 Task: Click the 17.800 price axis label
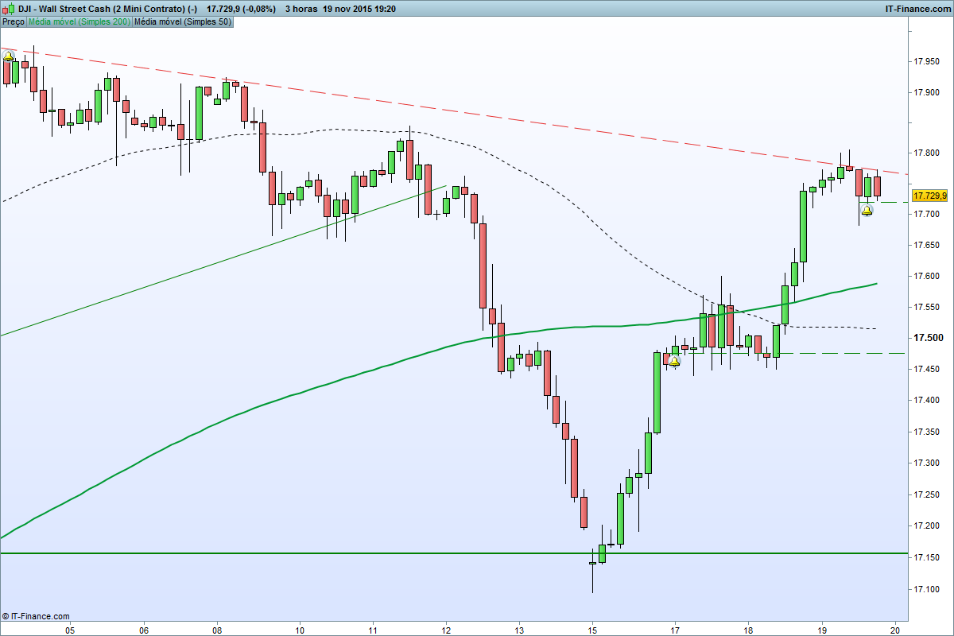[926, 153]
